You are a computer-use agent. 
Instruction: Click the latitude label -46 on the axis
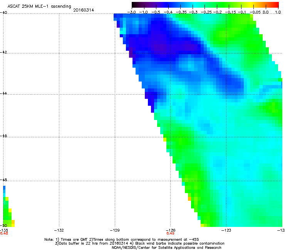pyautogui.click(x=3, y=136)
